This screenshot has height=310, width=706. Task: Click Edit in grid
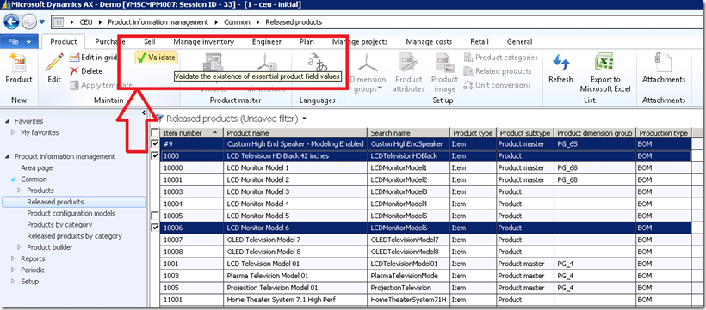tap(93, 57)
